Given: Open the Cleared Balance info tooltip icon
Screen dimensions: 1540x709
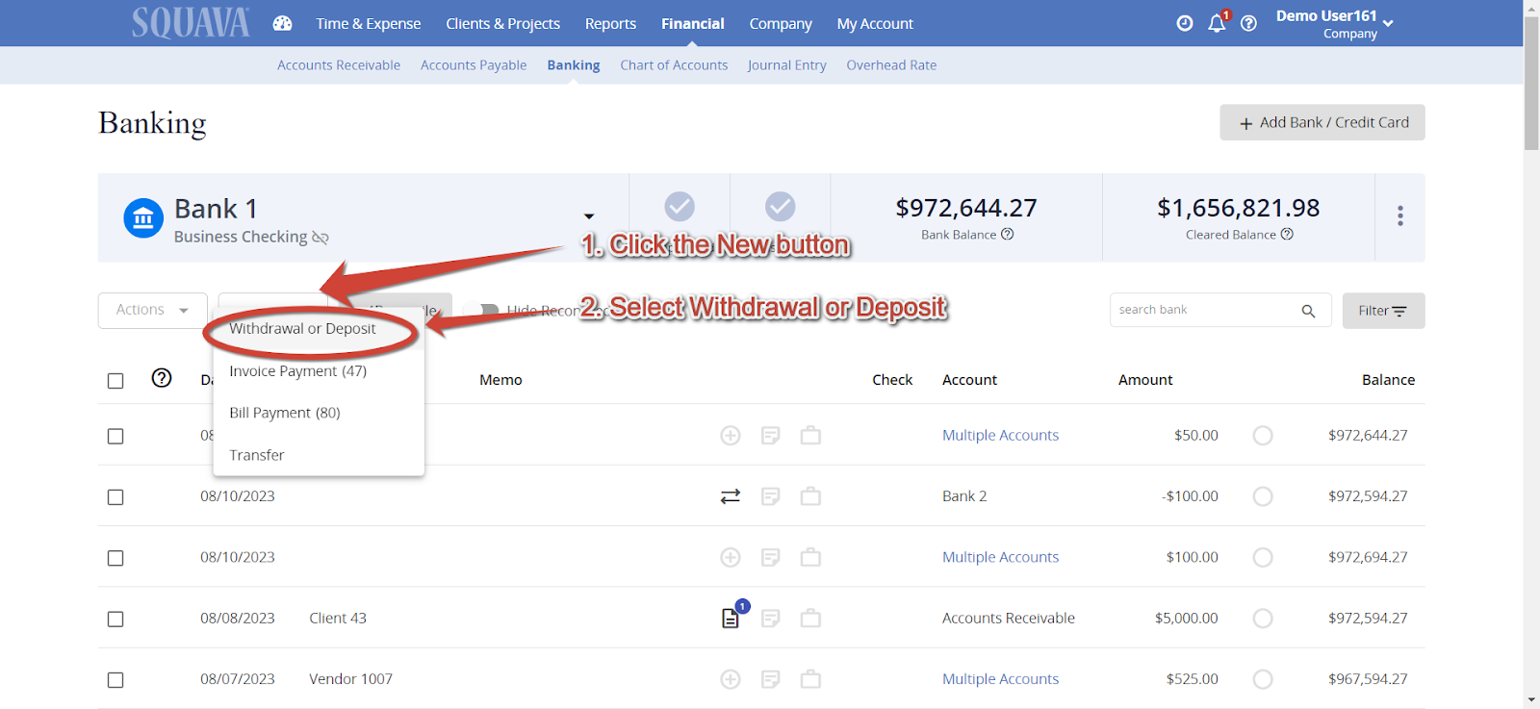Looking at the screenshot, I should (1287, 234).
